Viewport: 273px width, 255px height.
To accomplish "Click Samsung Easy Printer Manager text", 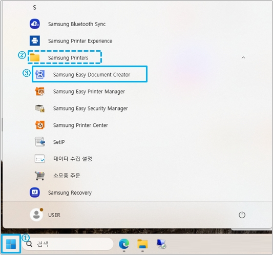I will (x=89, y=91).
